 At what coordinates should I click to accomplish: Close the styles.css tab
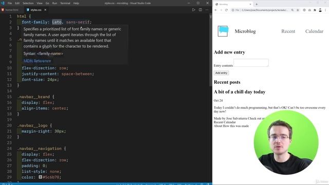point(45,10)
